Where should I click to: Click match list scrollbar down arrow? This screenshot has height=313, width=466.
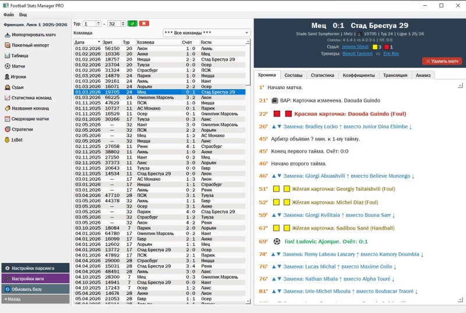[x=248, y=301]
